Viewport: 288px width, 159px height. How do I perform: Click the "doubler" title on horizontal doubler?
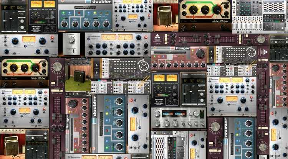(102, 2)
